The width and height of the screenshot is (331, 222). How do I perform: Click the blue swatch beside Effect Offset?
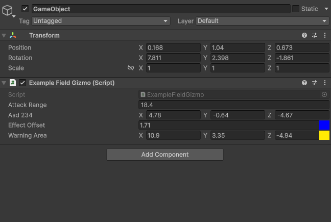click(x=324, y=125)
